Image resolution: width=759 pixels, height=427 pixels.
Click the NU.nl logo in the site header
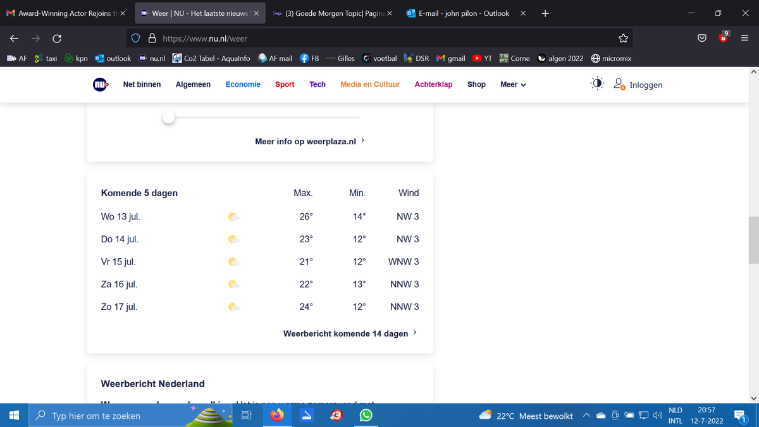(x=101, y=84)
